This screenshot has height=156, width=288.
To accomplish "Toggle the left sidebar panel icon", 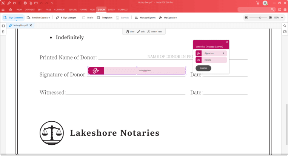I will (3, 26).
